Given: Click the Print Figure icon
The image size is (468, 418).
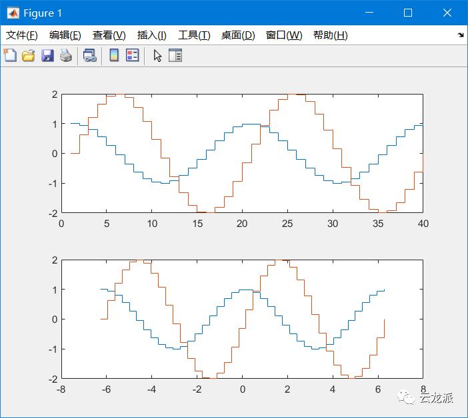Looking at the screenshot, I should coord(66,56).
